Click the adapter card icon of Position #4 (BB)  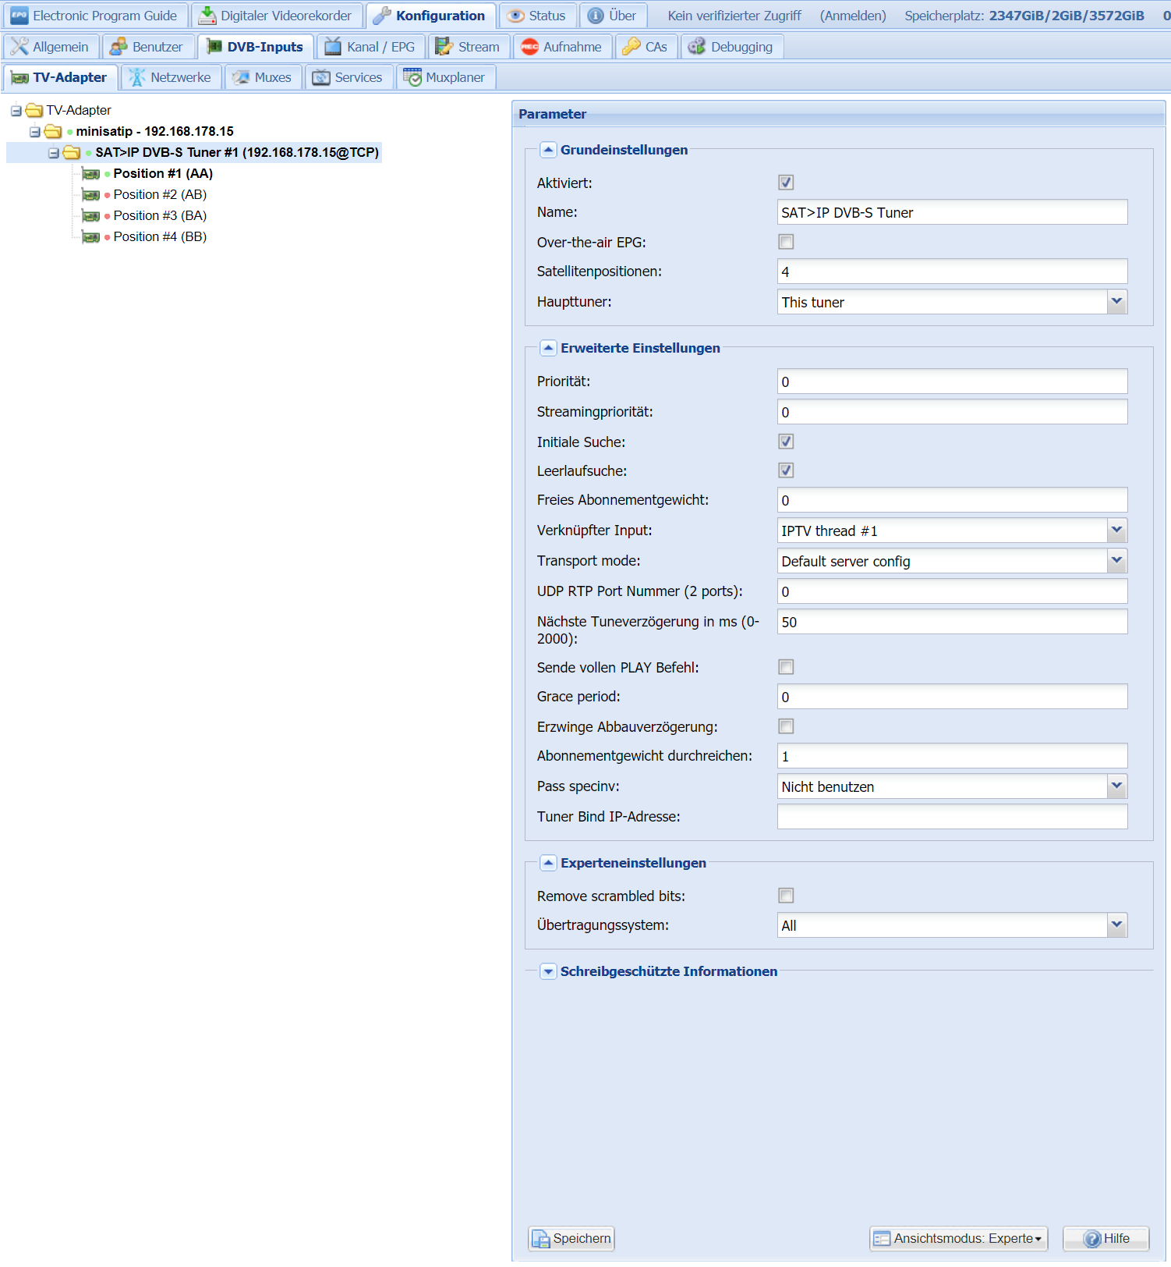(x=91, y=237)
